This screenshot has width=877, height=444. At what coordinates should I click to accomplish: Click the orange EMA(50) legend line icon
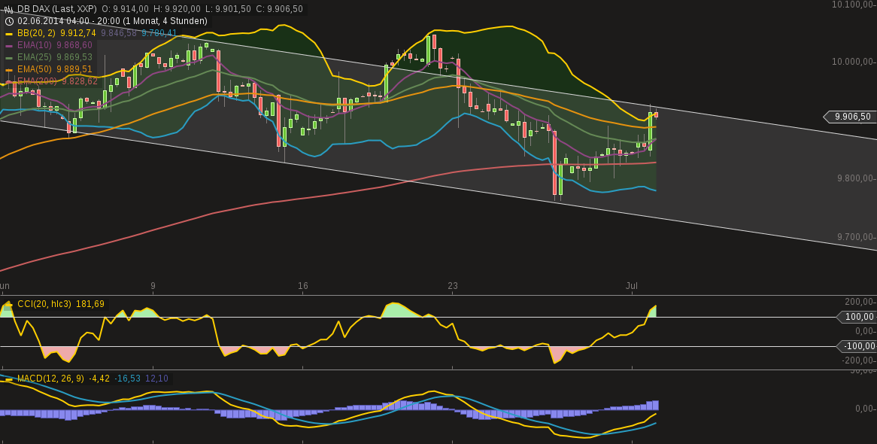tap(9, 69)
